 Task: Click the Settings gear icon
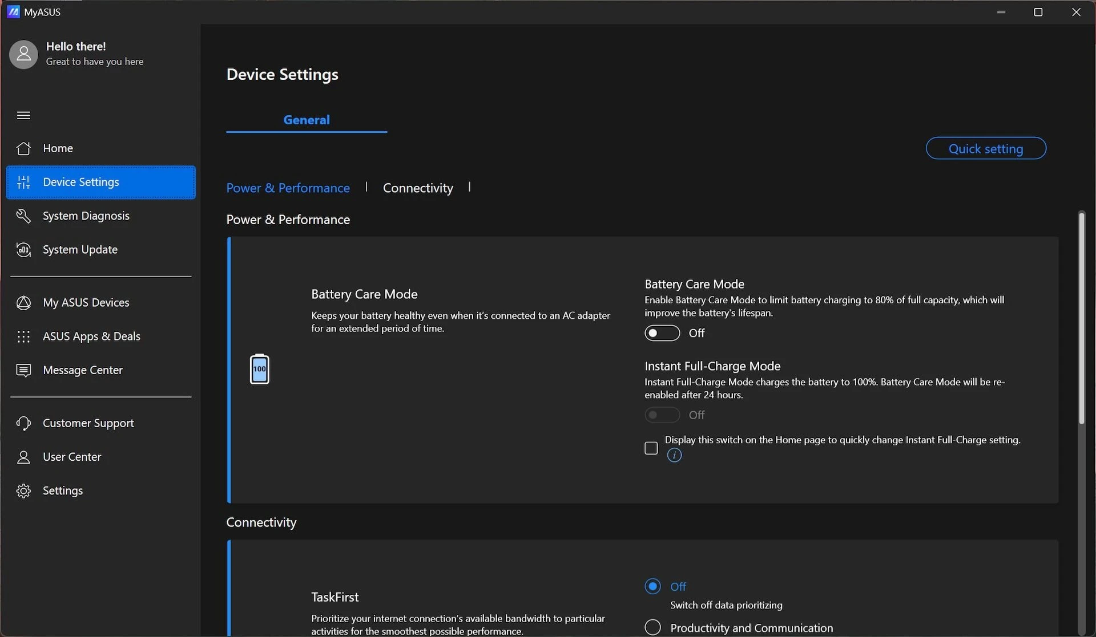[23, 490]
